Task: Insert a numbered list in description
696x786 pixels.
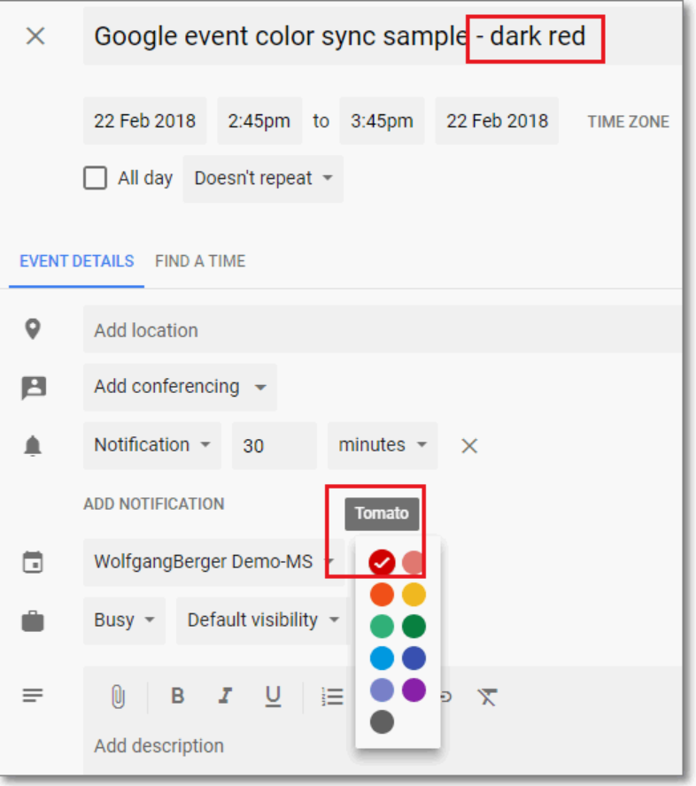Action: click(332, 697)
